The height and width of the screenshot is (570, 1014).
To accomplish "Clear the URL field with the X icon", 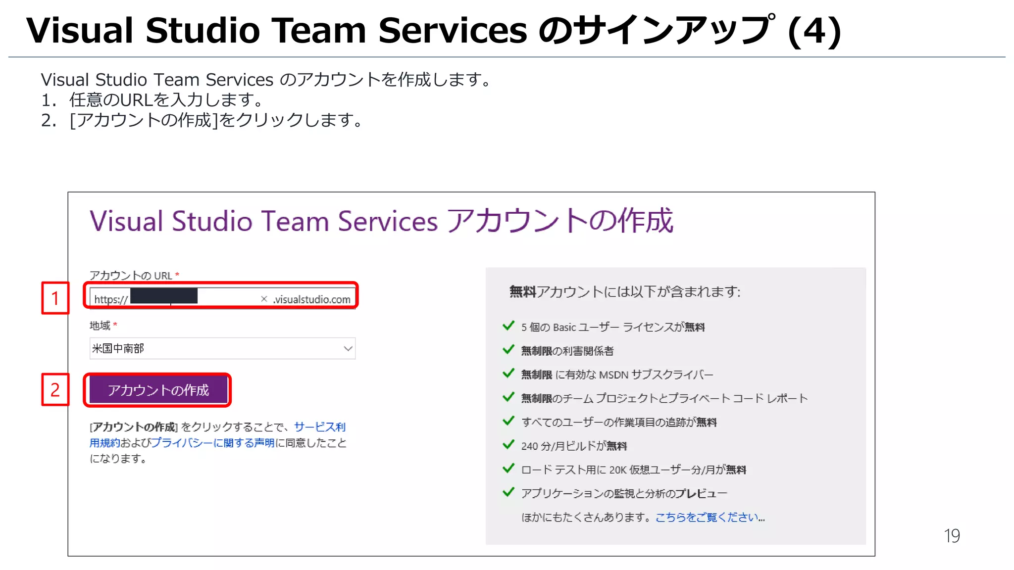I will click(264, 299).
